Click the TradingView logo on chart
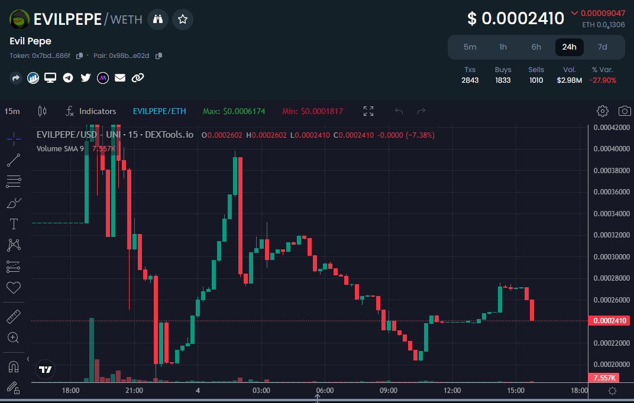634x403 pixels. (46, 369)
